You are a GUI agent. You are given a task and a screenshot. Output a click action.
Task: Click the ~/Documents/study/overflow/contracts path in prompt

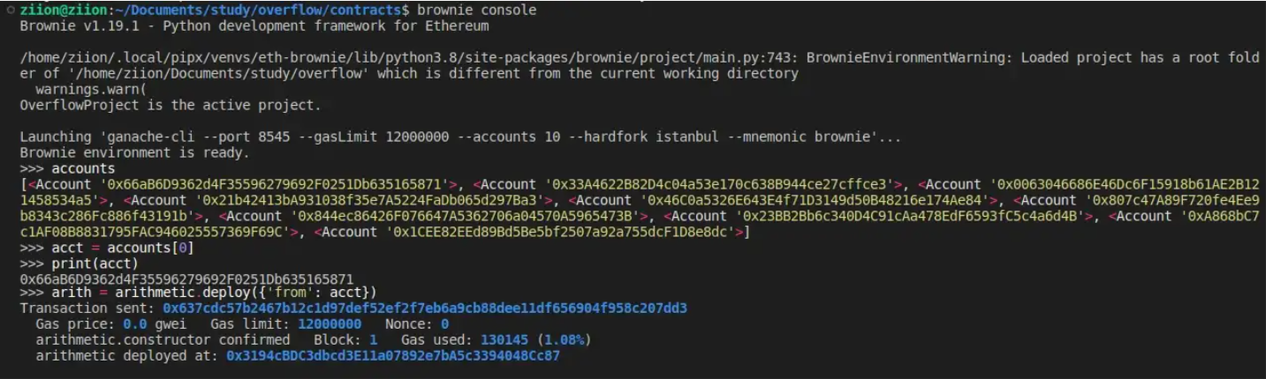tap(255, 10)
